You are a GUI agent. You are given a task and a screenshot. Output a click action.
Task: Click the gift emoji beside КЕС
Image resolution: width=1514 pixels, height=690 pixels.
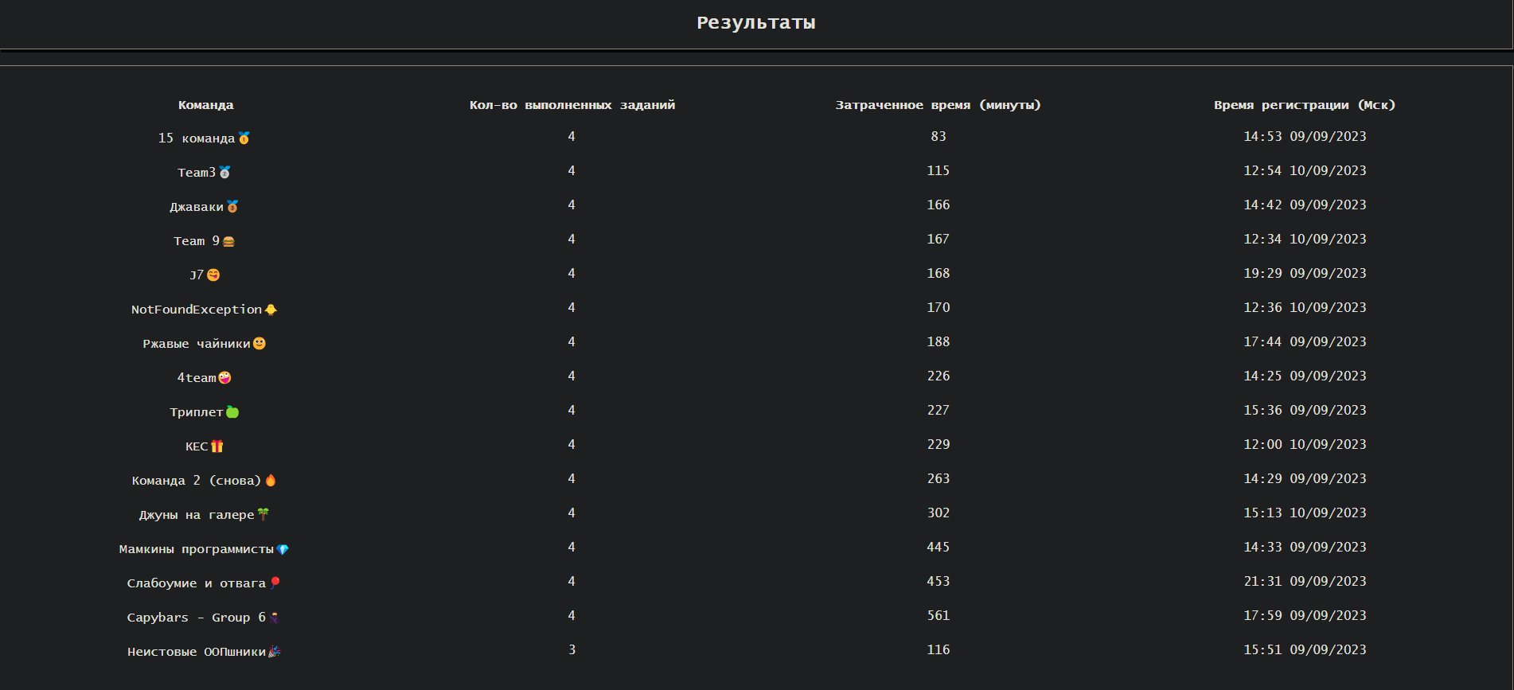coord(217,446)
